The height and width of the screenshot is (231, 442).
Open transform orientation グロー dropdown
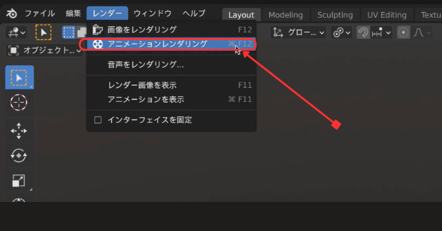point(298,33)
